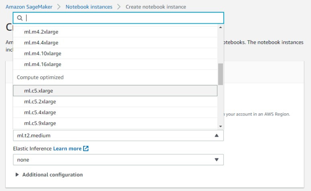Click the search magnifier icon
The image size is (311, 191).
click(20, 18)
